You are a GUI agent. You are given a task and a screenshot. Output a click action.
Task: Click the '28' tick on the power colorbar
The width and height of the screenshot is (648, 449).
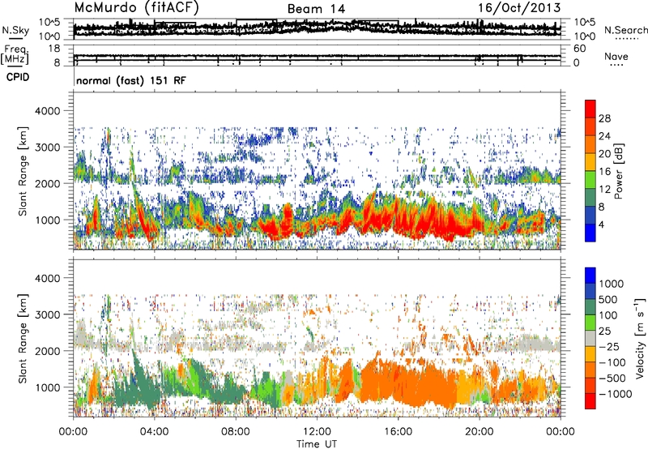point(604,118)
